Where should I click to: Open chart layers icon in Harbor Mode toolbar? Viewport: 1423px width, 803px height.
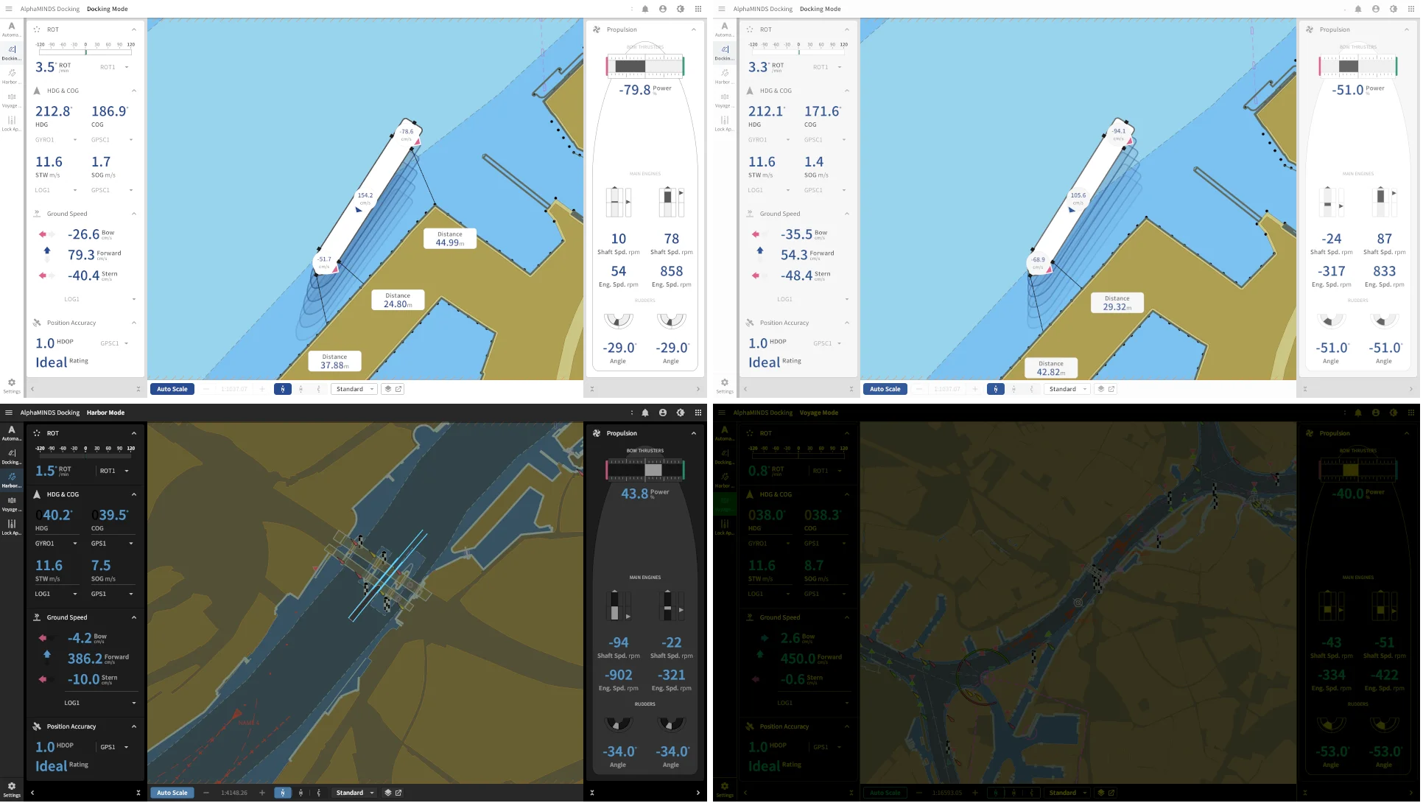click(x=388, y=793)
